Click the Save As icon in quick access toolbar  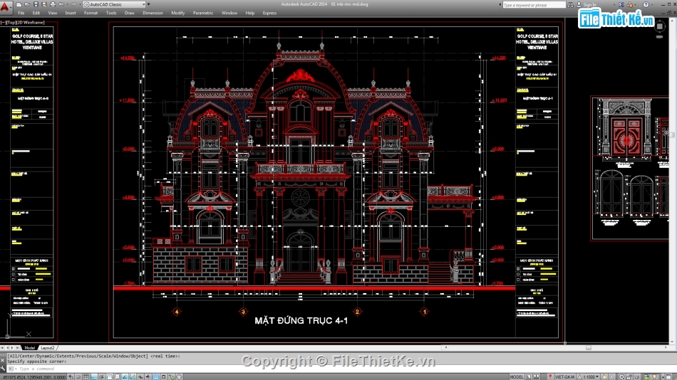coord(44,4)
